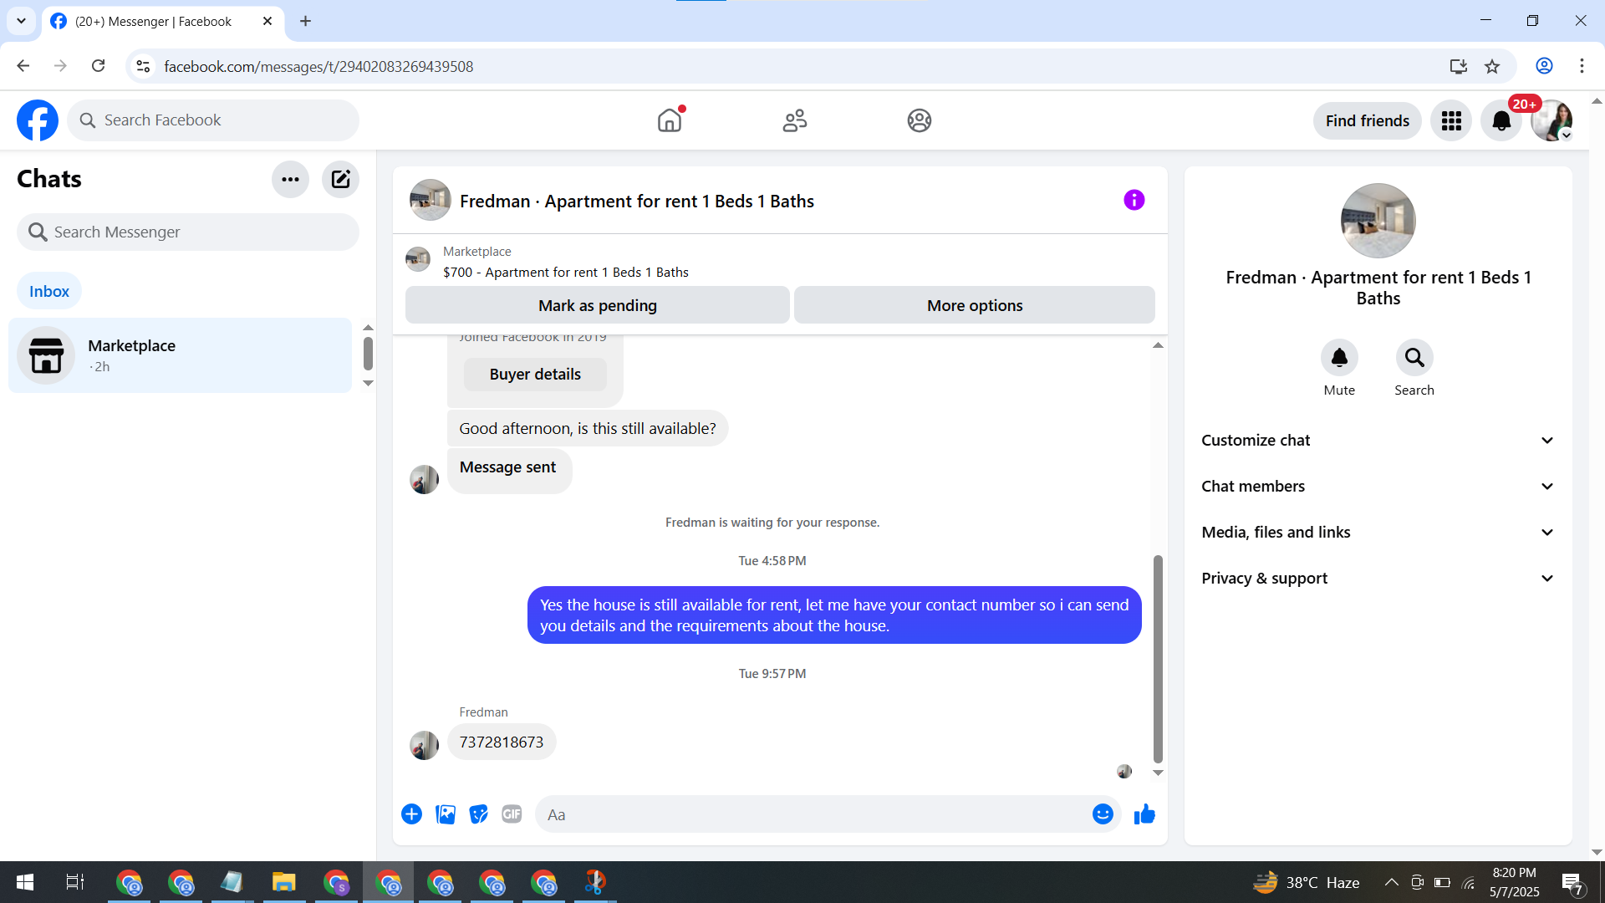
Task: Open the emoji picker in message box
Action: (x=1103, y=814)
